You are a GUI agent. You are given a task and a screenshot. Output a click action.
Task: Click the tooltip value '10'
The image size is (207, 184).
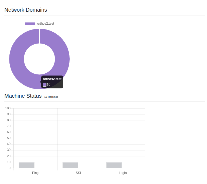49,84
